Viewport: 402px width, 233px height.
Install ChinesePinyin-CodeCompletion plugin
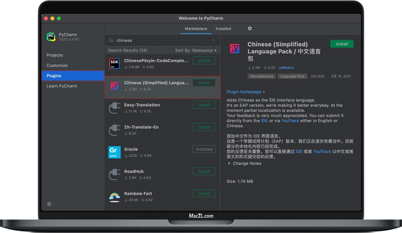tap(204, 60)
